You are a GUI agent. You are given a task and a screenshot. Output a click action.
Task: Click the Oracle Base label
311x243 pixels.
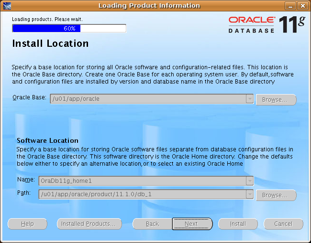tap(29, 97)
